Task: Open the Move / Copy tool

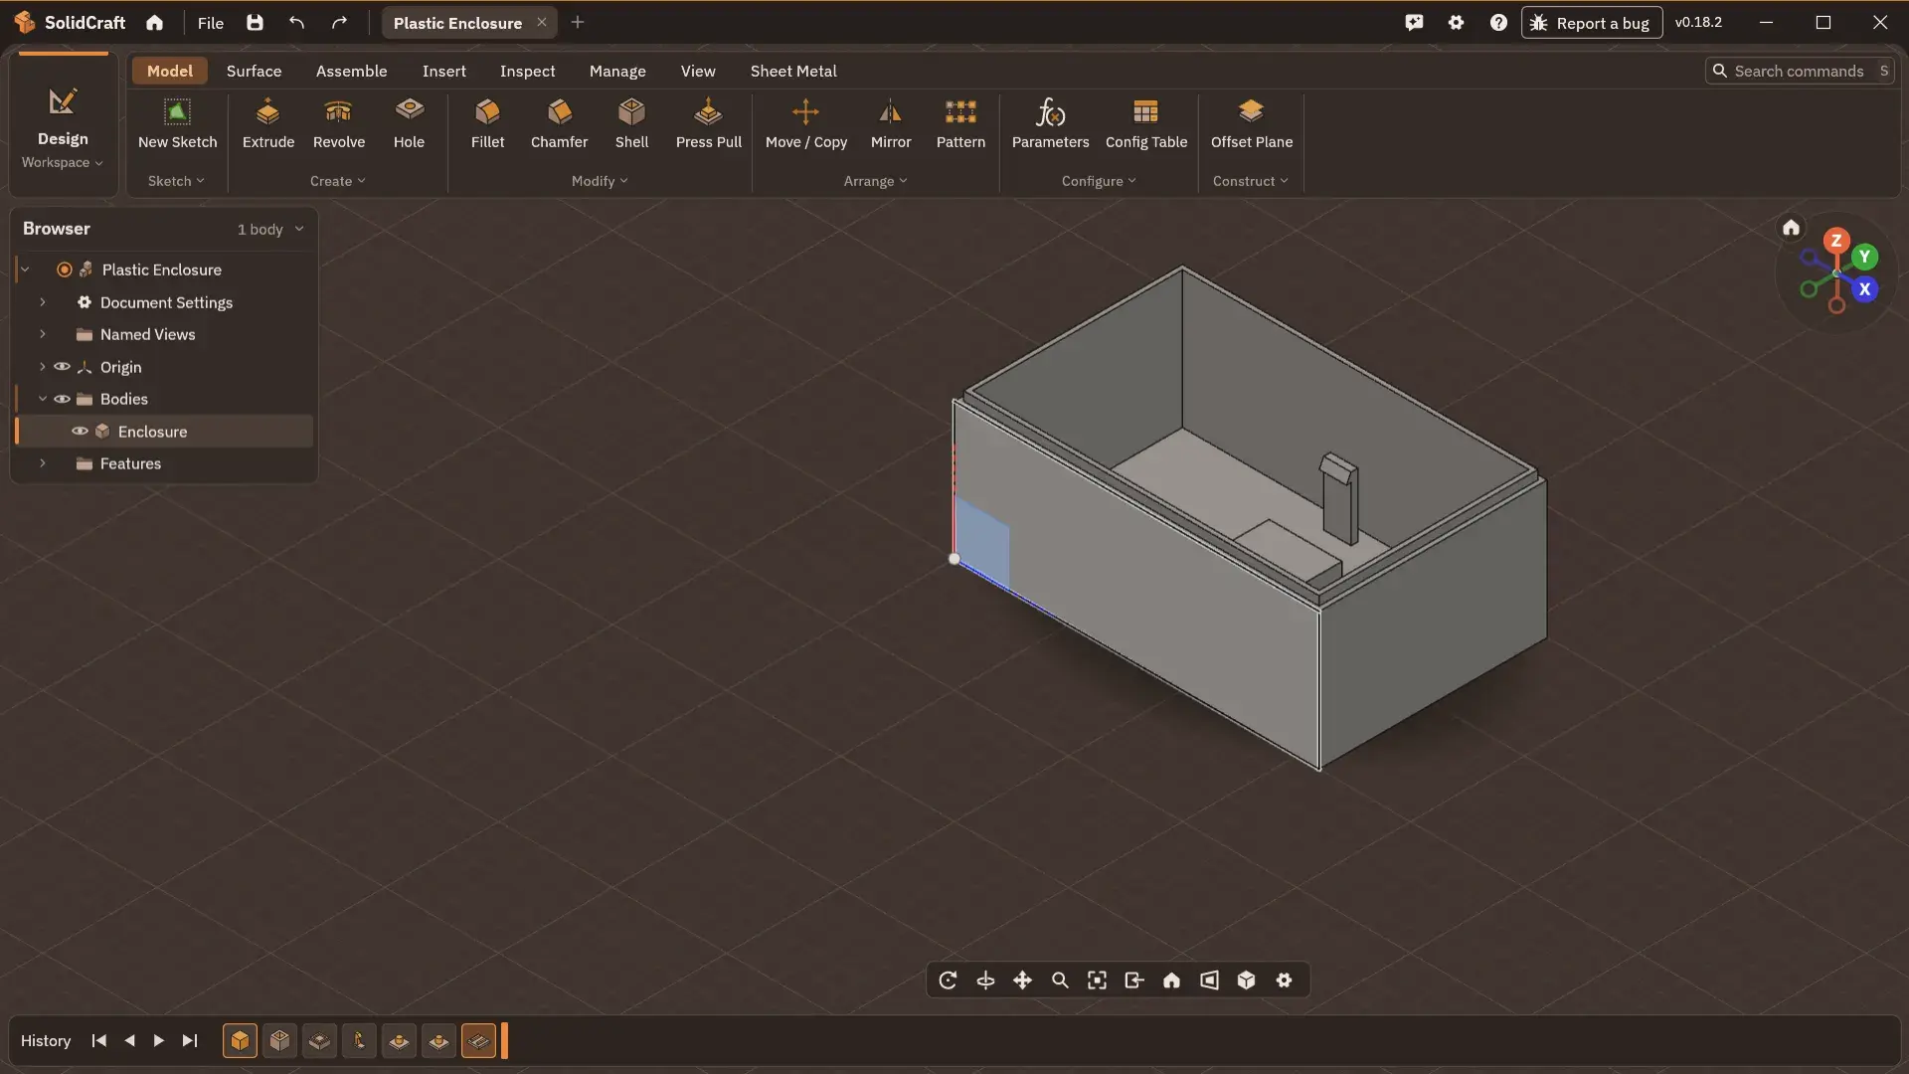Action: [x=805, y=123]
